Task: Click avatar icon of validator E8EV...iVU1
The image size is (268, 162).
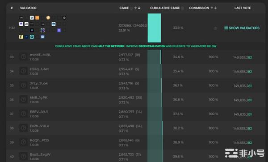Action: coord(23,114)
